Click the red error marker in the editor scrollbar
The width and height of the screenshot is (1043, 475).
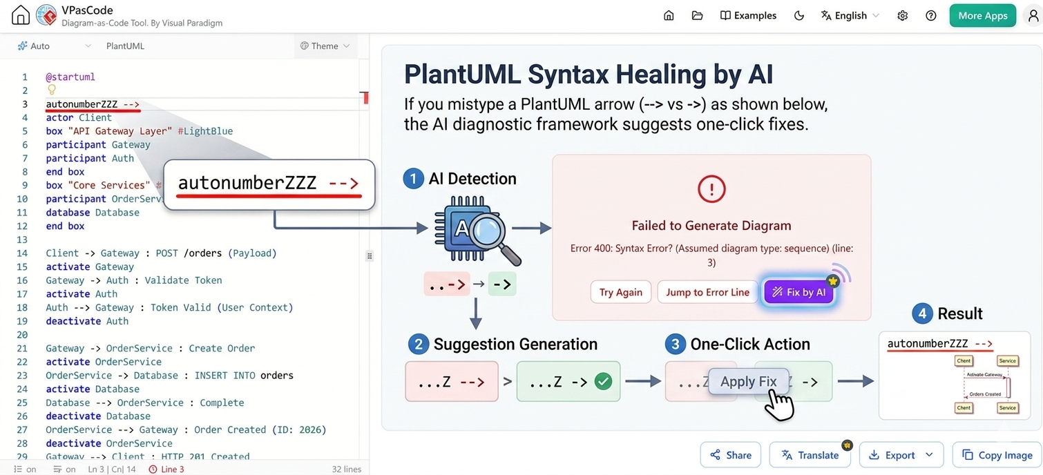click(365, 97)
